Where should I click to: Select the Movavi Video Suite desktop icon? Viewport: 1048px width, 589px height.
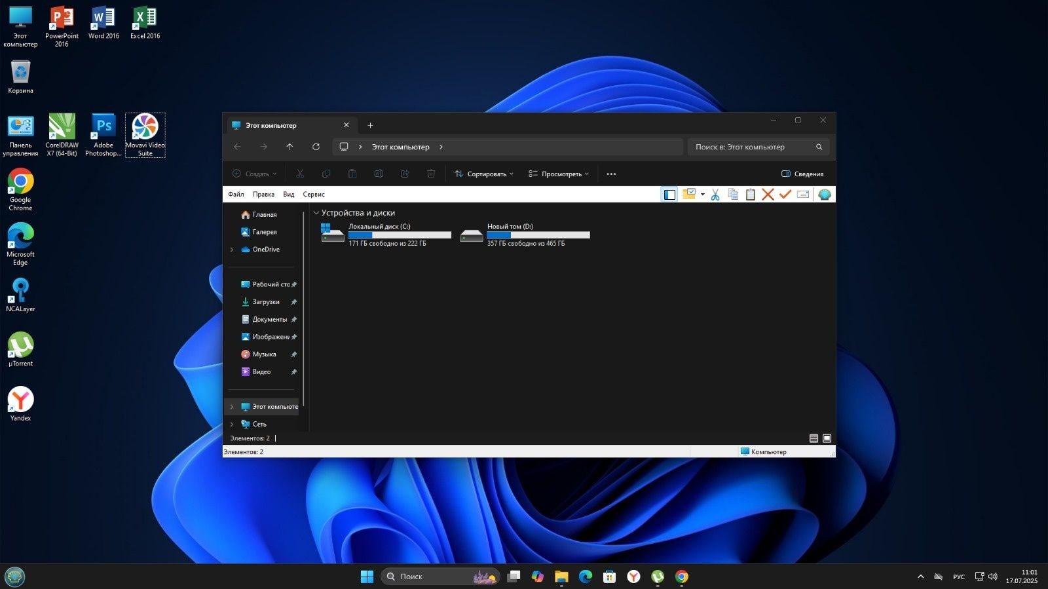tap(145, 135)
